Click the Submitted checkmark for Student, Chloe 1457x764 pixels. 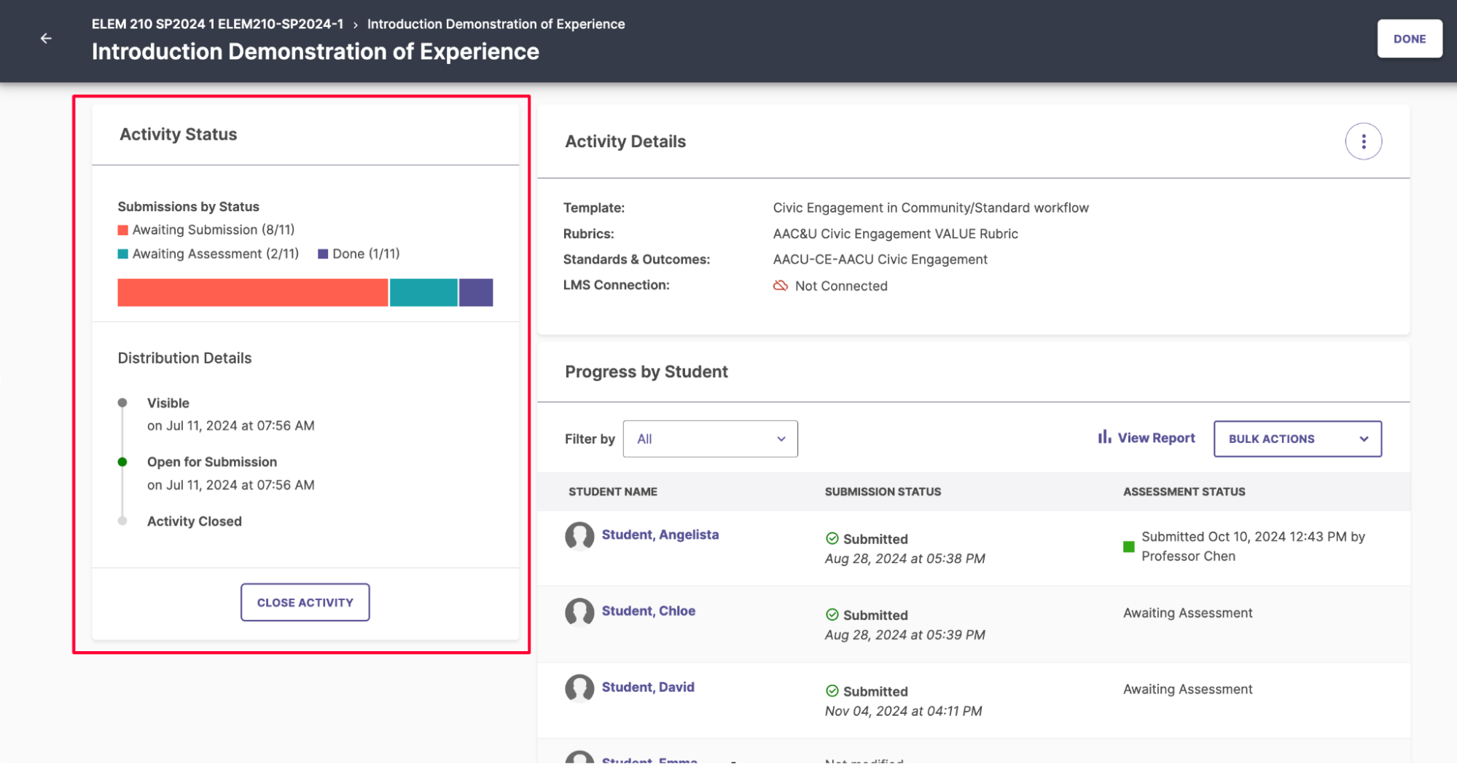point(831,615)
